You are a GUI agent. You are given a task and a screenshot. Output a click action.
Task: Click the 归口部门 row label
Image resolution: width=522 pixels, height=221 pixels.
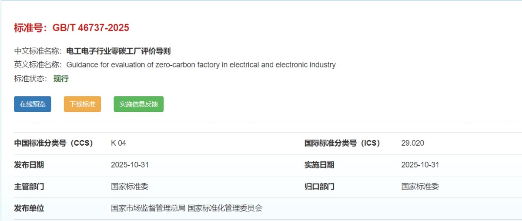click(x=319, y=187)
